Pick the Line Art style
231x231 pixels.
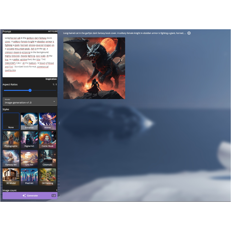[29, 158]
